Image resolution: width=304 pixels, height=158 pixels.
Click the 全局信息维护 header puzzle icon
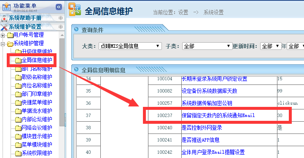coord(75,9)
